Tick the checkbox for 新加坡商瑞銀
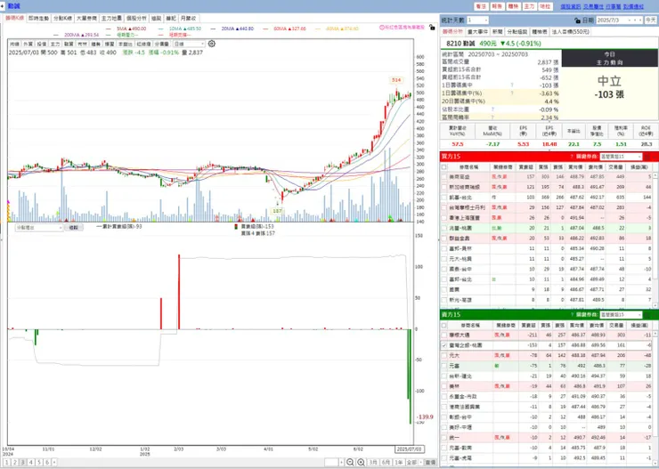 click(444, 187)
